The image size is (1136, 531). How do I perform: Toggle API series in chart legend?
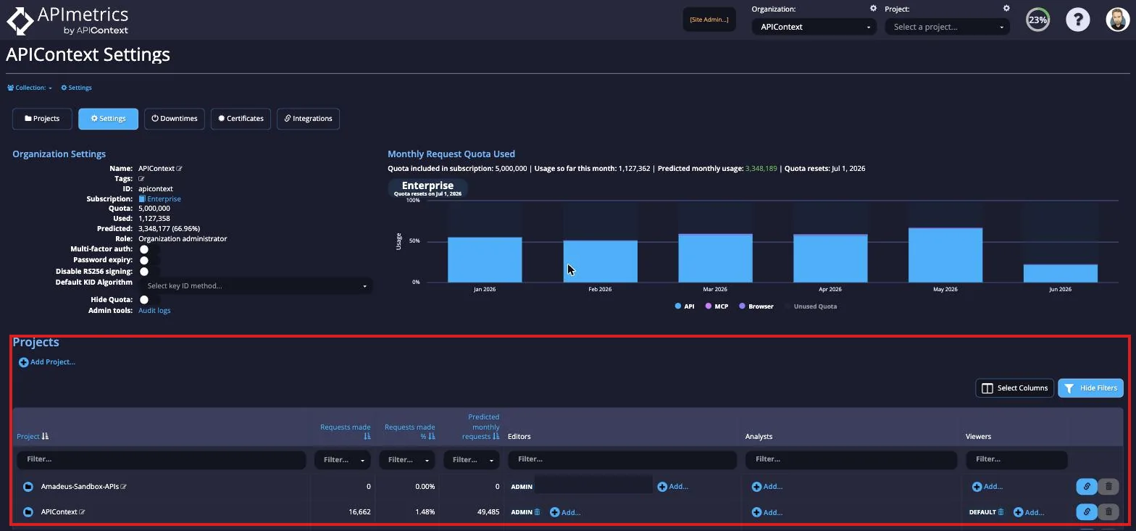pos(685,306)
